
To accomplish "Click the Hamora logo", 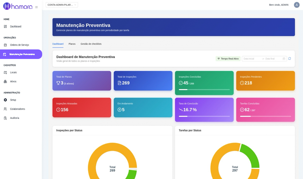I will [x=18, y=6].
